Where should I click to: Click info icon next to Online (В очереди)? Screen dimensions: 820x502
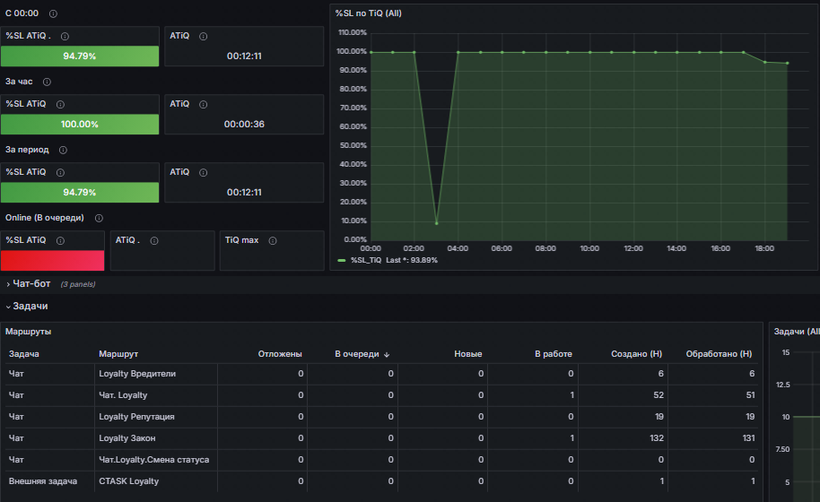click(99, 218)
